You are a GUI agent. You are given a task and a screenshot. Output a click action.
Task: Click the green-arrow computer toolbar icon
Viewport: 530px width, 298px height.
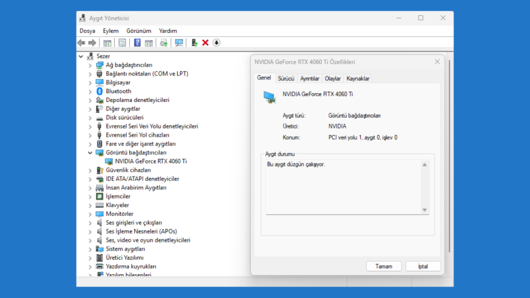[x=195, y=43]
